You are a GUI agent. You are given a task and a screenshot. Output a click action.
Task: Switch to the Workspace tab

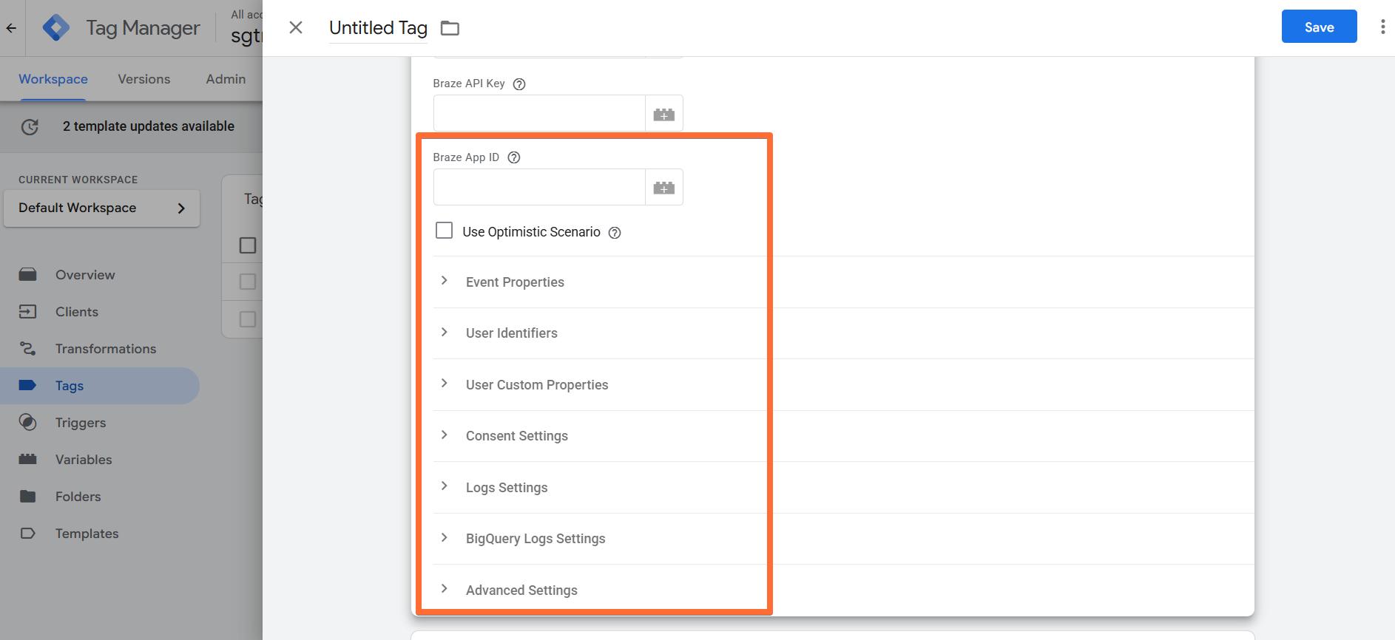(53, 79)
